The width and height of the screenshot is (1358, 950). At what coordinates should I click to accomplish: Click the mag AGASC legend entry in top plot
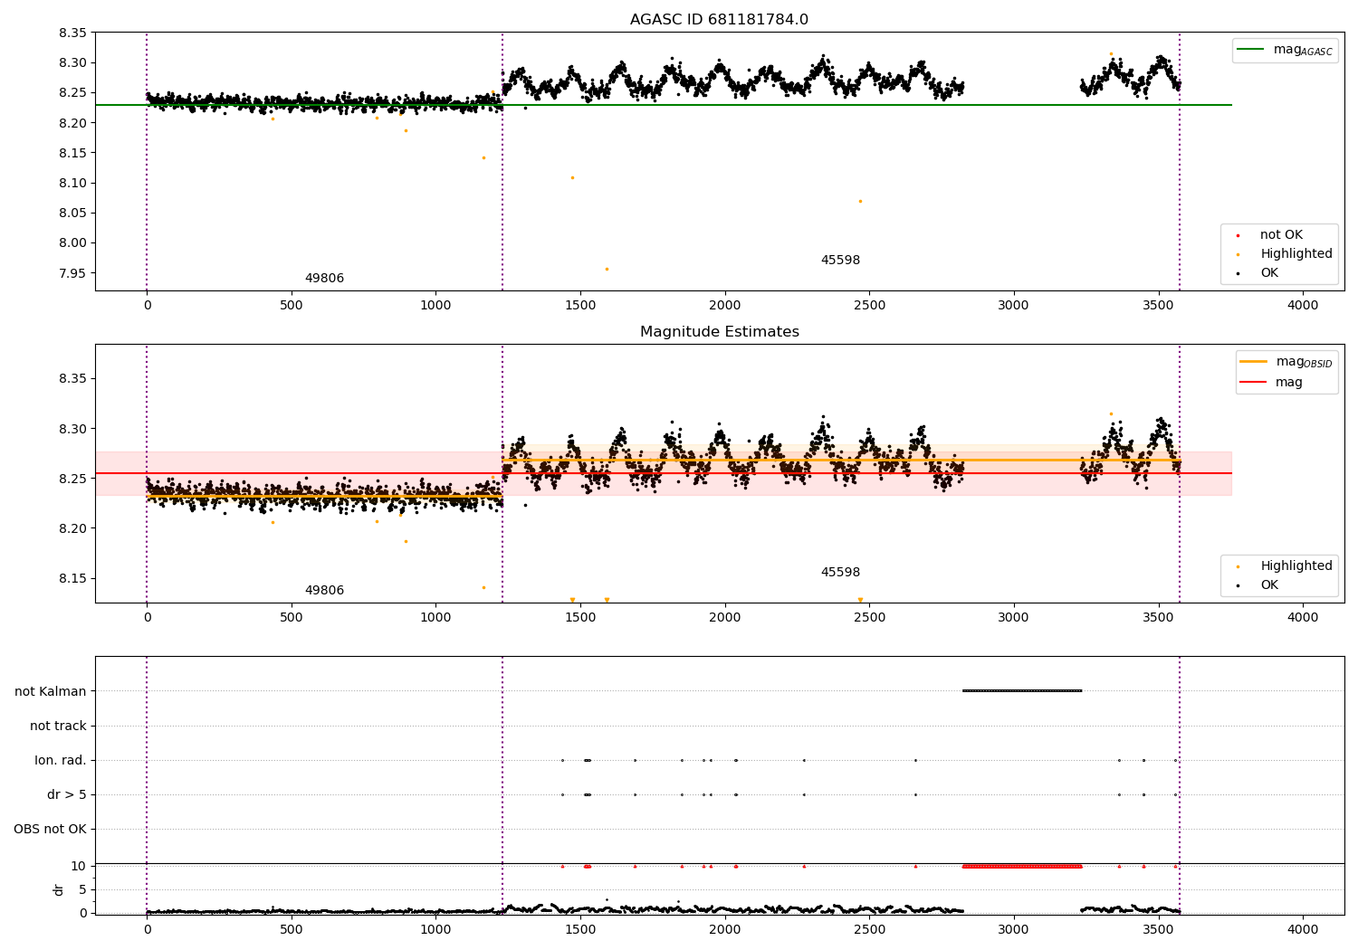coord(1286,50)
